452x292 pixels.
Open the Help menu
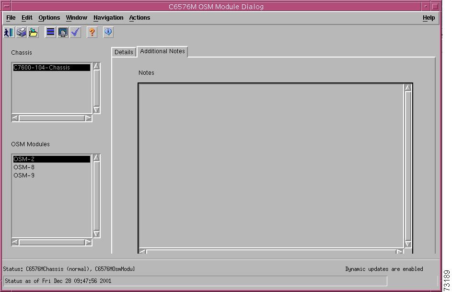pyautogui.click(x=429, y=18)
